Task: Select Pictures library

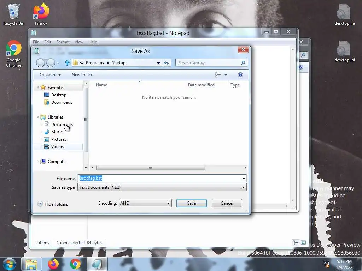Action: (59, 139)
